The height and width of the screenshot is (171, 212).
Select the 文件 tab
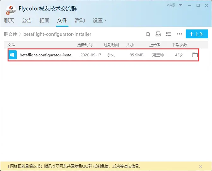[x=62, y=20]
